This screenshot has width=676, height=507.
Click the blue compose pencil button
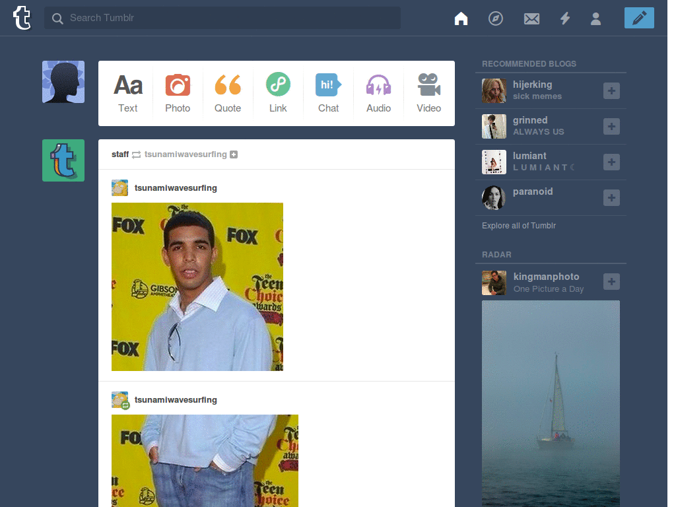639,18
